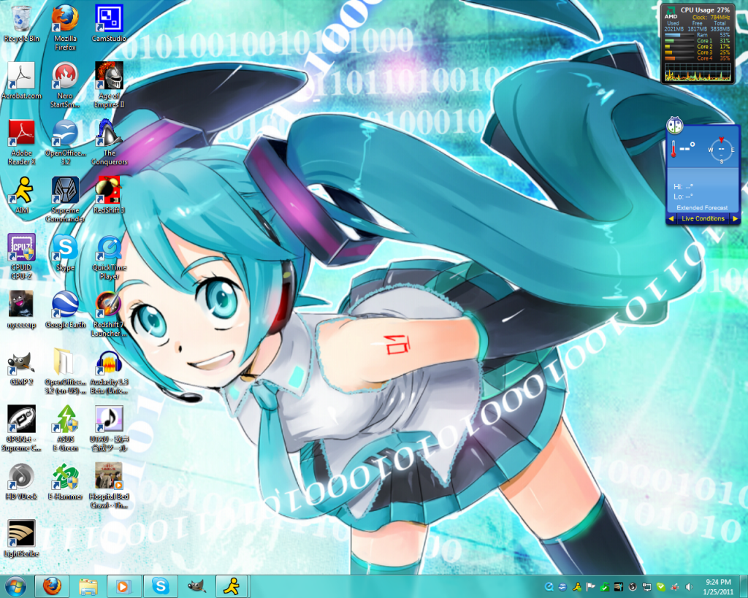Open the E-Hammer desktop icon
Image resolution: width=748 pixels, height=598 pixels.
65,482
